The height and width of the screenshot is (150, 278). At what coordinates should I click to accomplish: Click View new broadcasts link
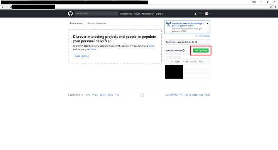click(x=202, y=36)
